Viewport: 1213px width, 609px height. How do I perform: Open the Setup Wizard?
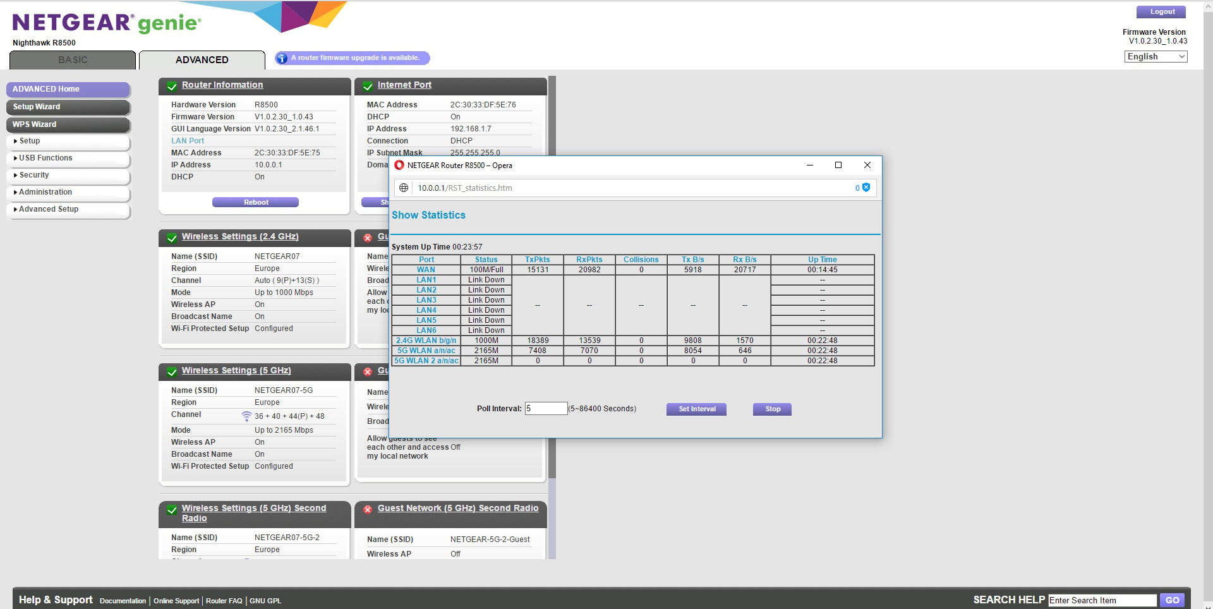68,107
